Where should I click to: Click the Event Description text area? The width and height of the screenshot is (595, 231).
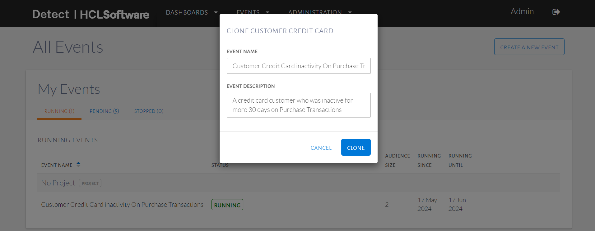[299, 105]
